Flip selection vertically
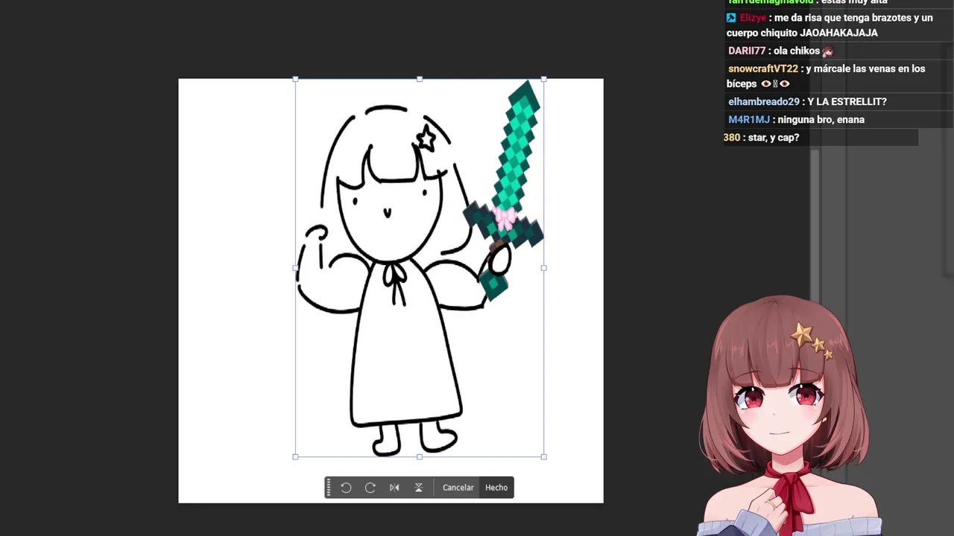The width and height of the screenshot is (954, 536). click(419, 488)
